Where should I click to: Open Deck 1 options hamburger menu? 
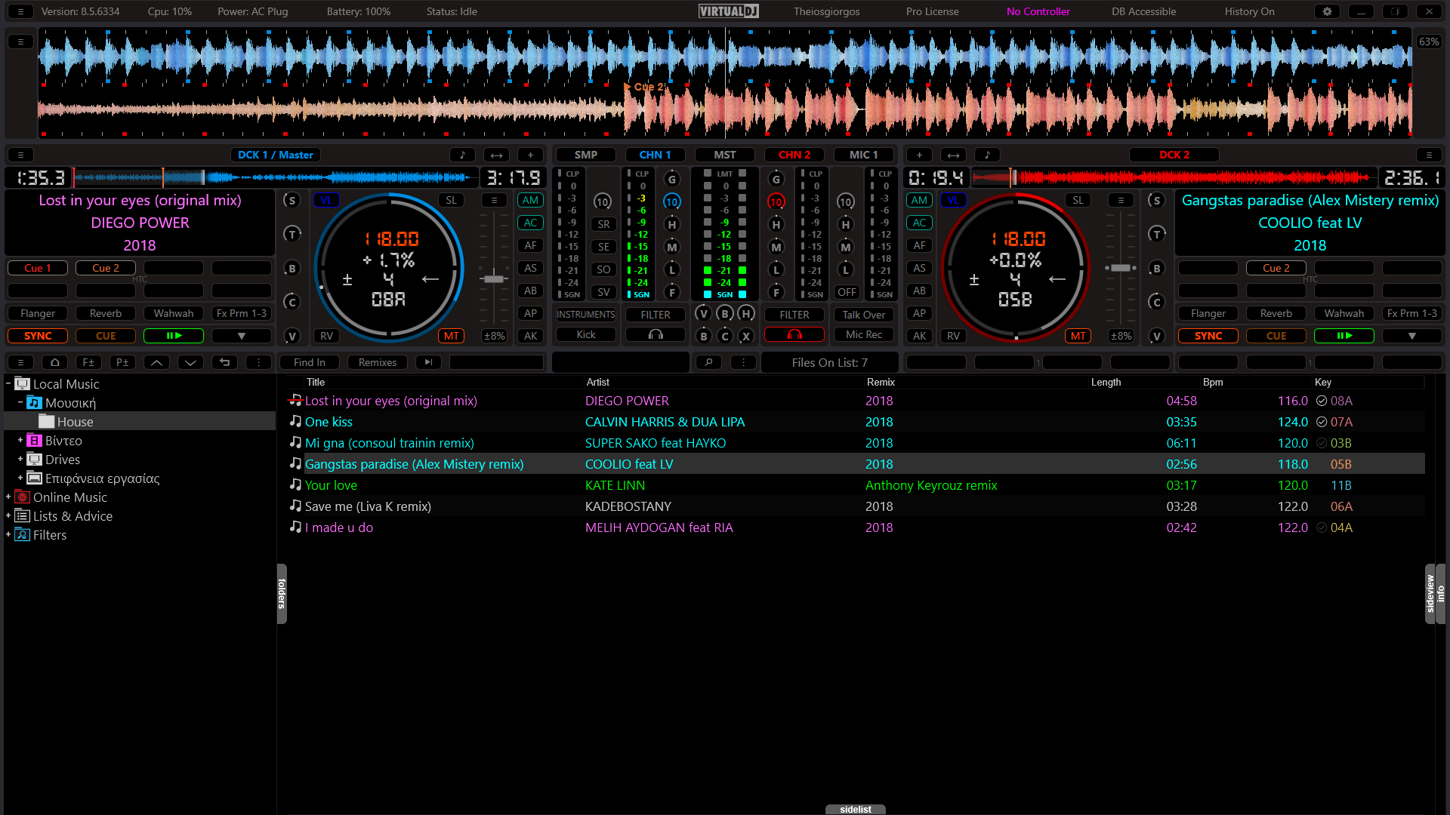click(x=20, y=155)
